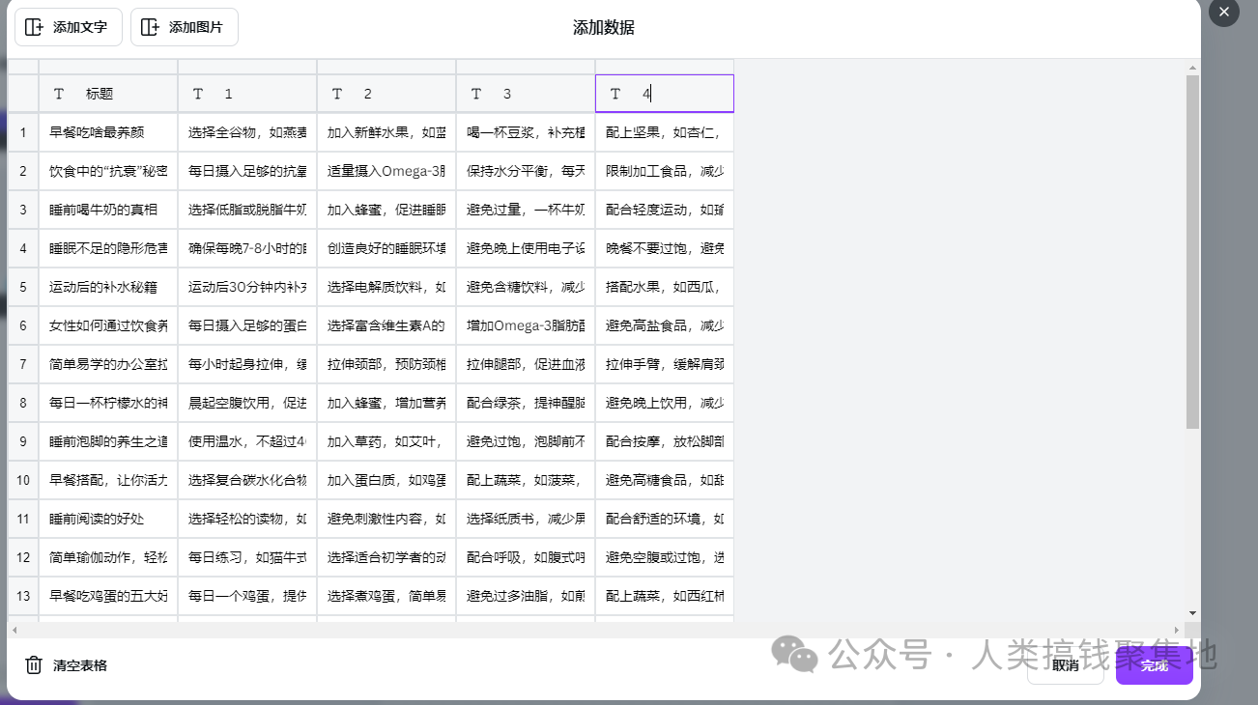Click the 添加图片 toolbar icon
1258x705 pixels.
coord(151,27)
